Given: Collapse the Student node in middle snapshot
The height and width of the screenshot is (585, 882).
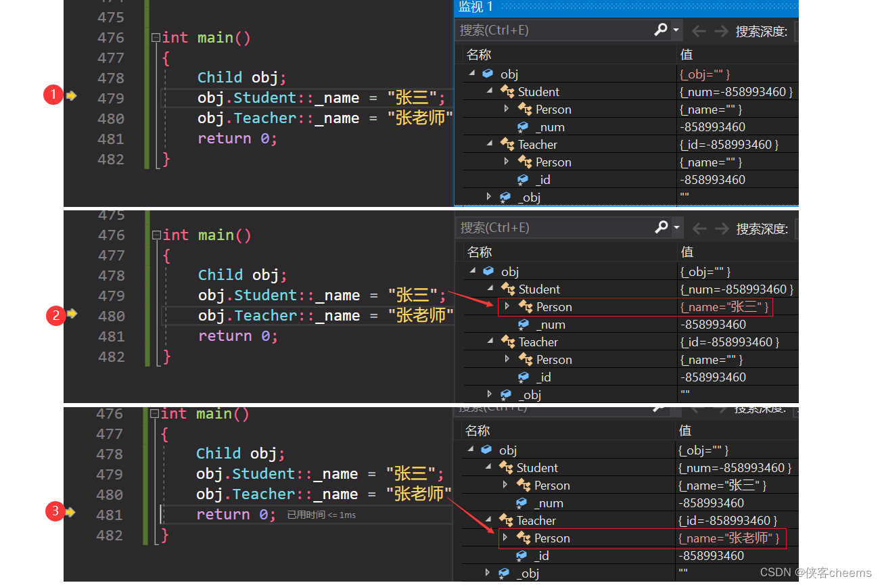Looking at the screenshot, I should (x=490, y=288).
